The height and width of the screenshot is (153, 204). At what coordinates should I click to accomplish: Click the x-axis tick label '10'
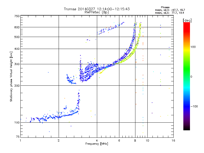[x=147, y=141]
